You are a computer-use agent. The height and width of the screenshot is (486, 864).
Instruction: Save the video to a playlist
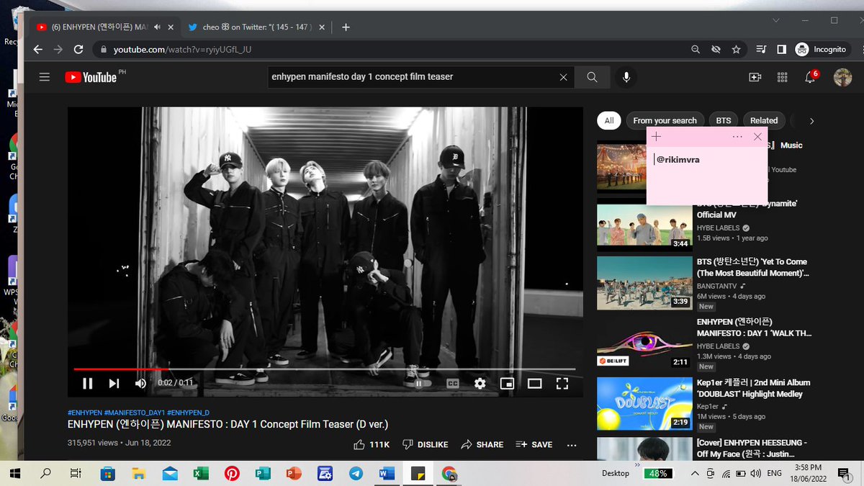(x=534, y=445)
